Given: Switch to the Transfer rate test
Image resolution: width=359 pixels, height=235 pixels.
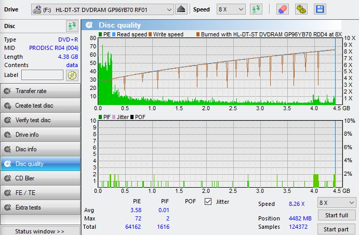Looking at the screenshot, I should pyautogui.click(x=40, y=91).
